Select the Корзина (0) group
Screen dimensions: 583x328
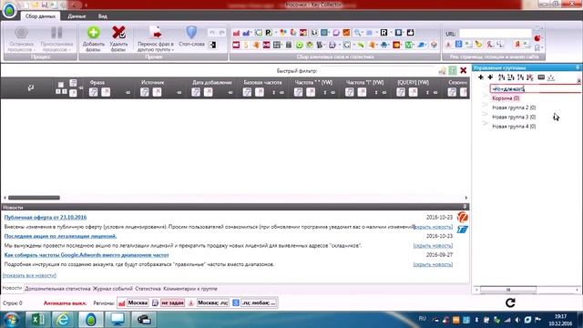506,98
